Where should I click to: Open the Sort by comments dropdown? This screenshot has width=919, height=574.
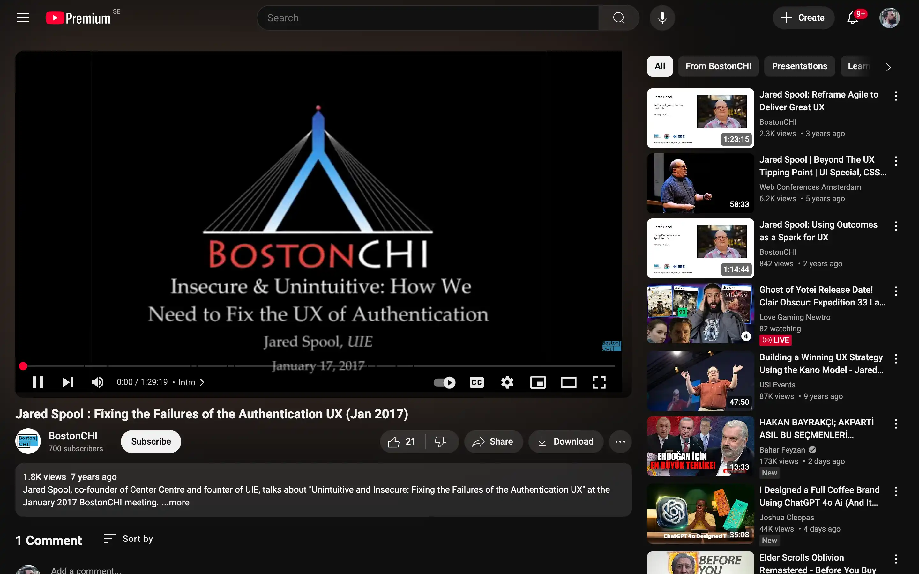tap(129, 539)
